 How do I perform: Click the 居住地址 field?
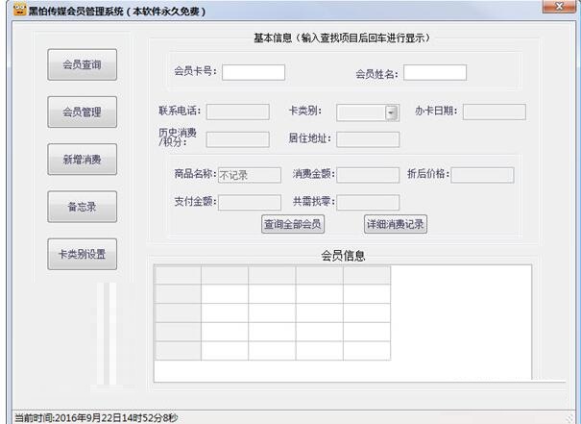pos(368,139)
